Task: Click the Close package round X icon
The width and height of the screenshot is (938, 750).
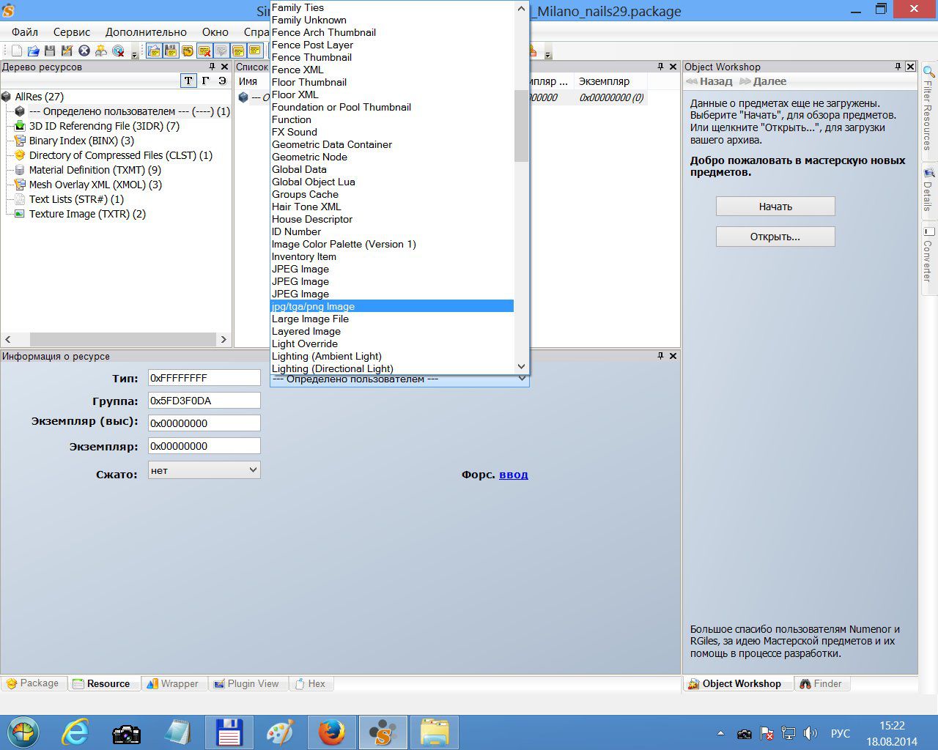Action: (84, 51)
